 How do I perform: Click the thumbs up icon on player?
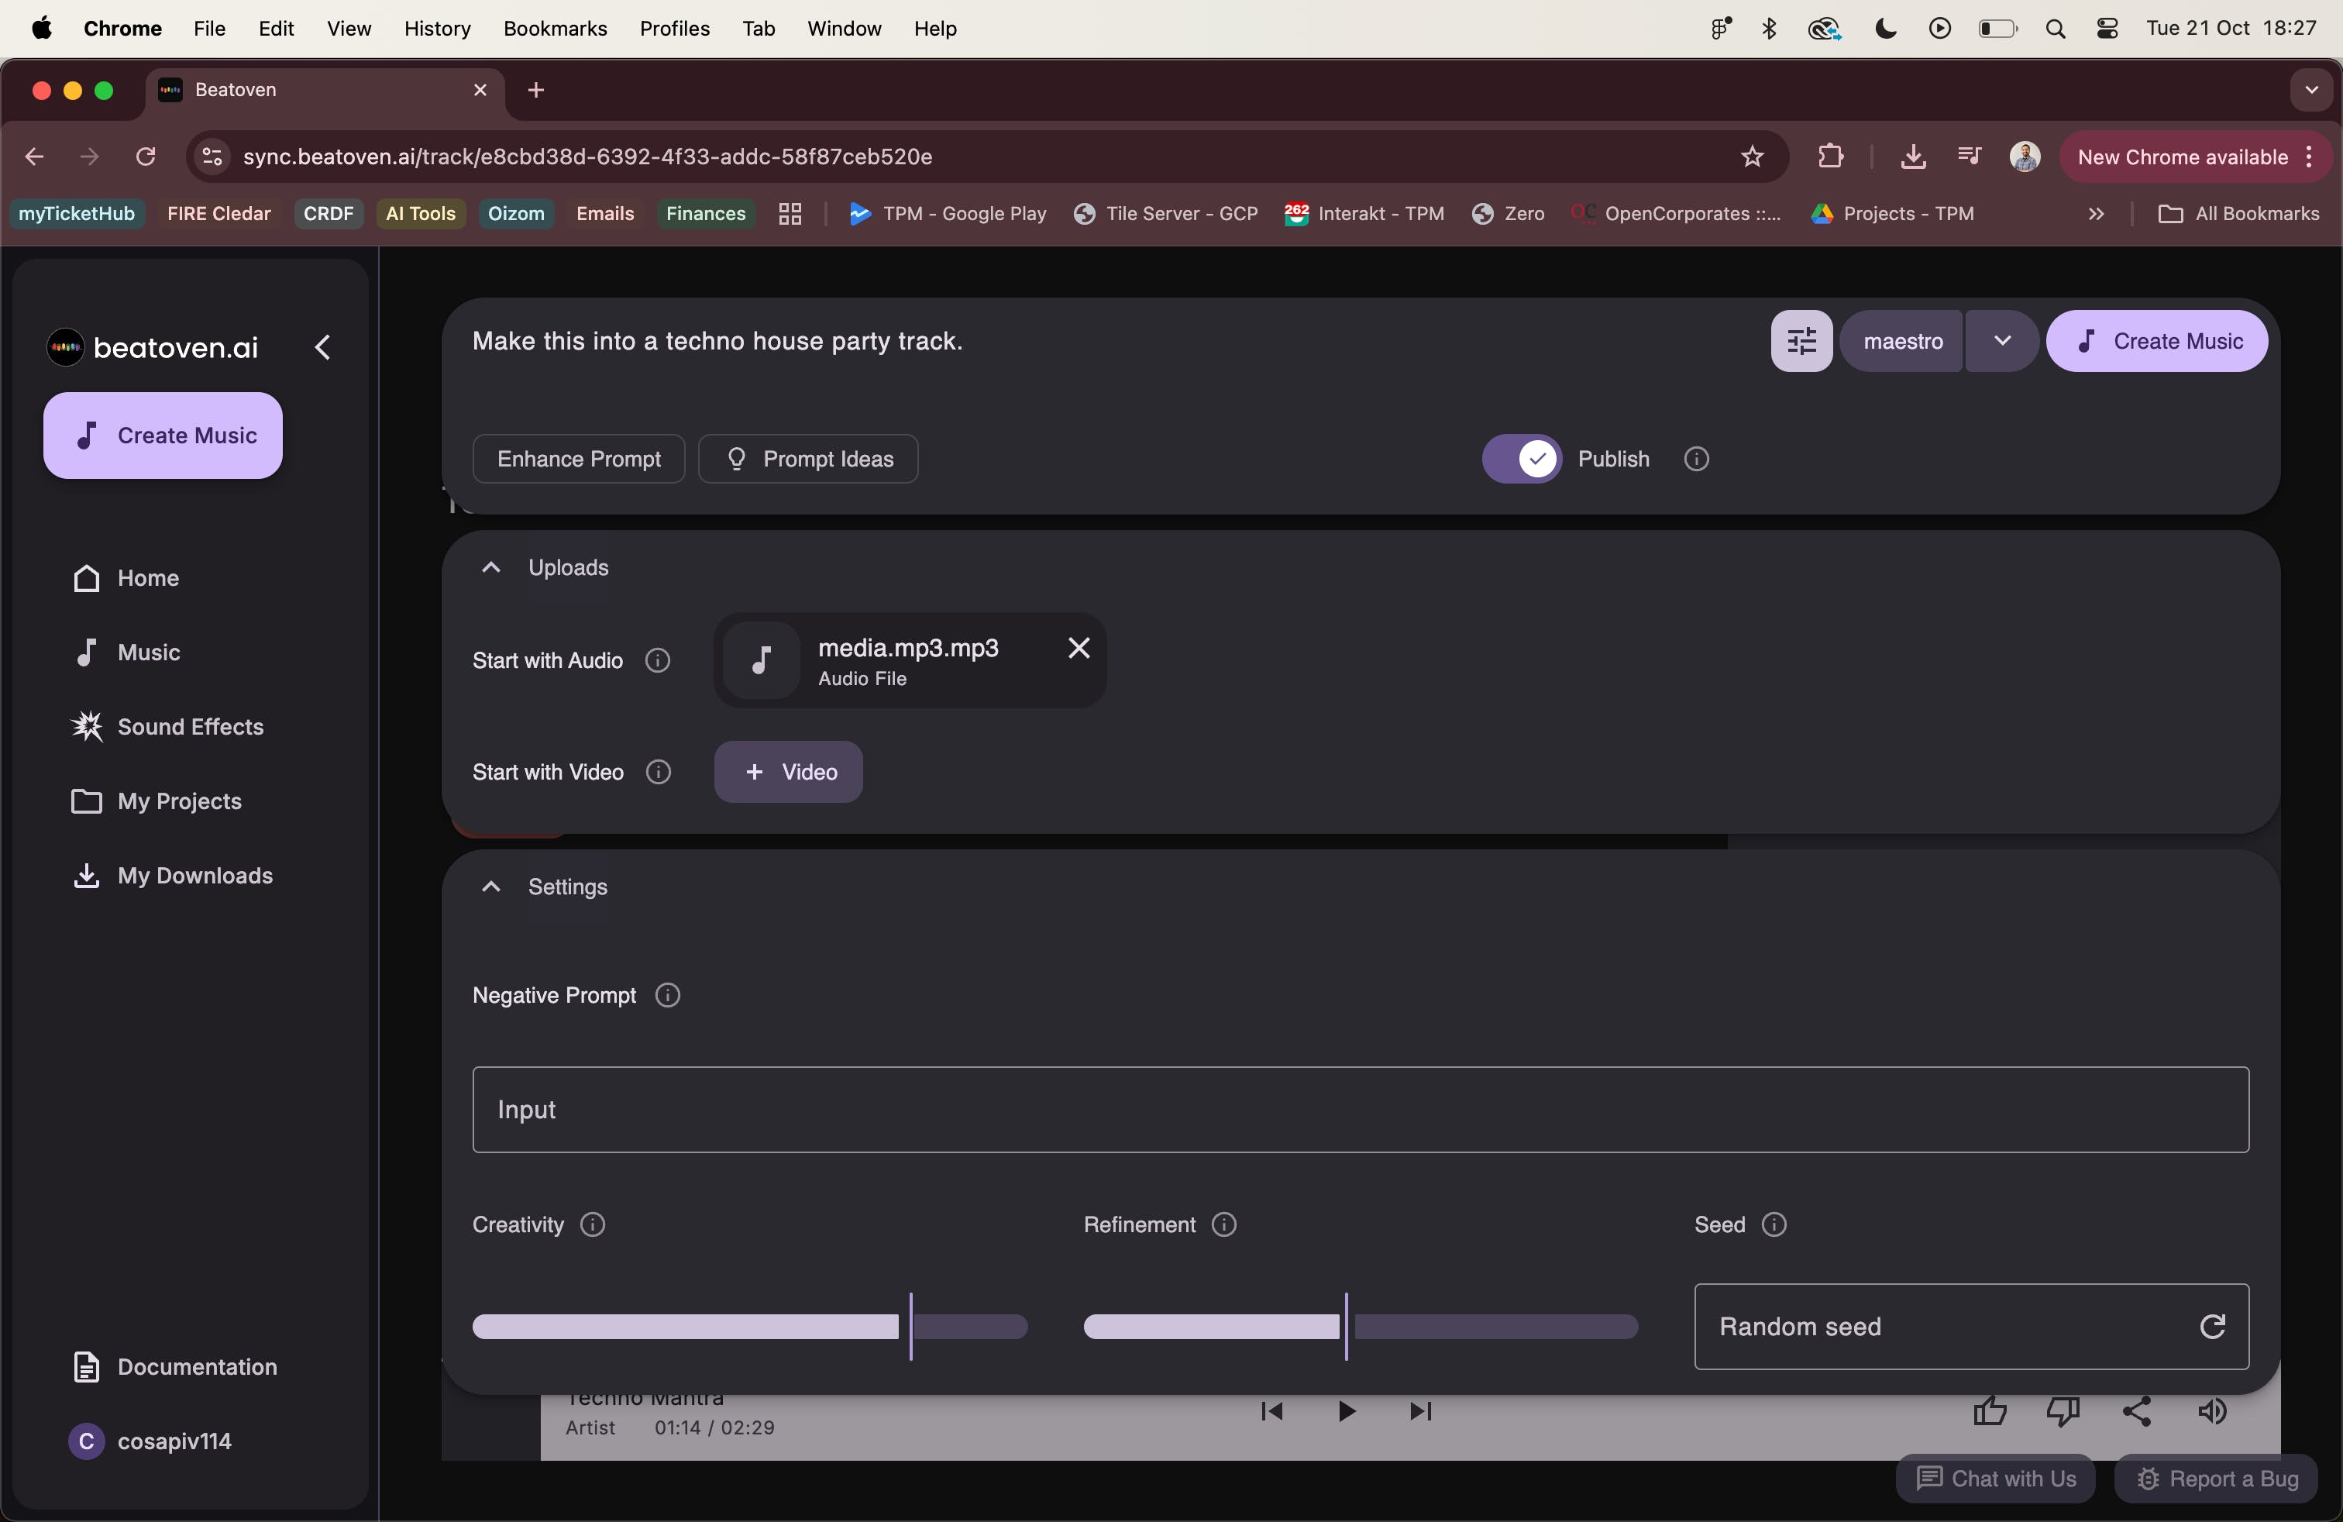(1990, 1410)
